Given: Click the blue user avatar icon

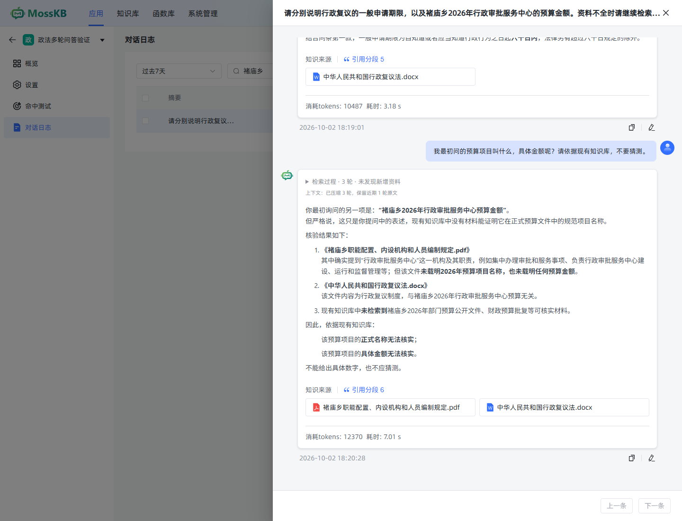Looking at the screenshot, I should pos(667,148).
